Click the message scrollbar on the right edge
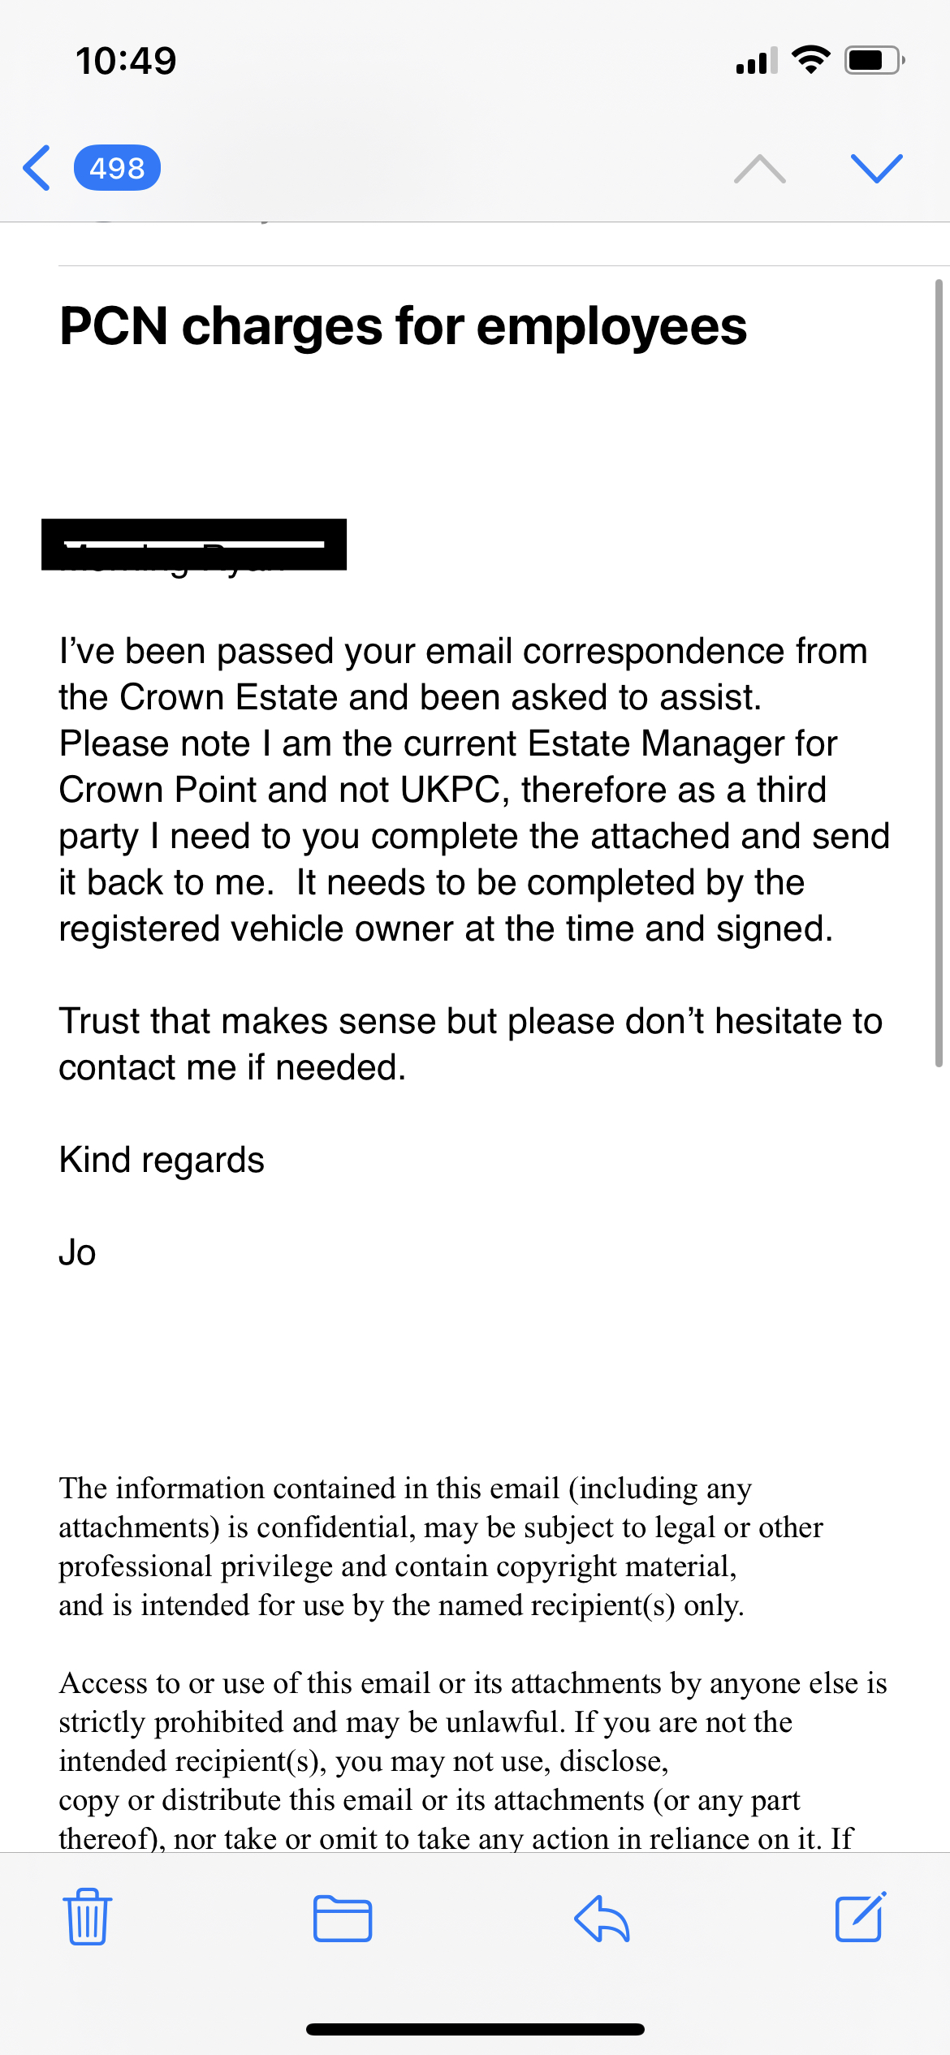The width and height of the screenshot is (950, 2055). tap(938, 674)
